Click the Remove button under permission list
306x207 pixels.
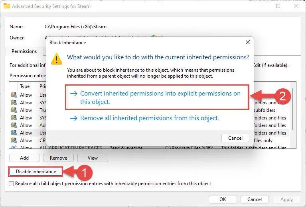pos(58,158)
